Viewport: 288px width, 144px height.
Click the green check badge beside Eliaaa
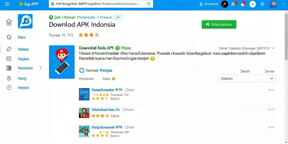[x=118, y=48]
